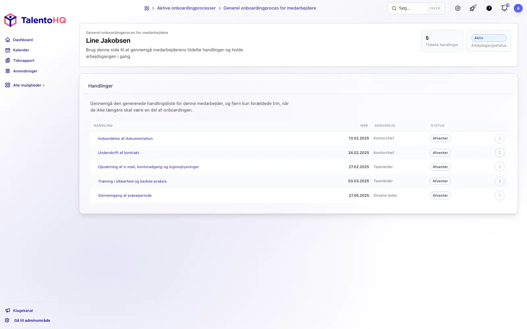Click the breadcrumb grid home icon
527x329 pixels.
[147, 8]
